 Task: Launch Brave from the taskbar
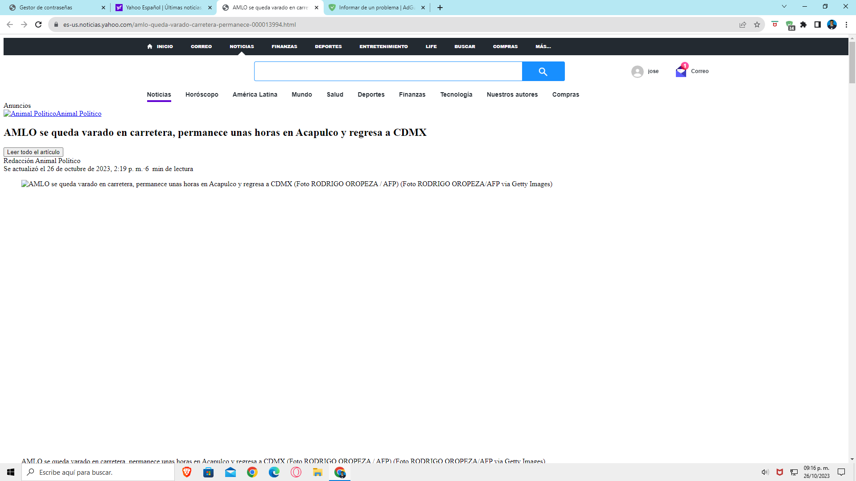pos(186,473)
